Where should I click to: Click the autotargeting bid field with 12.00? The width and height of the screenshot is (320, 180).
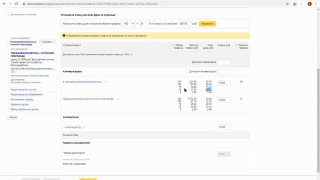224,127
